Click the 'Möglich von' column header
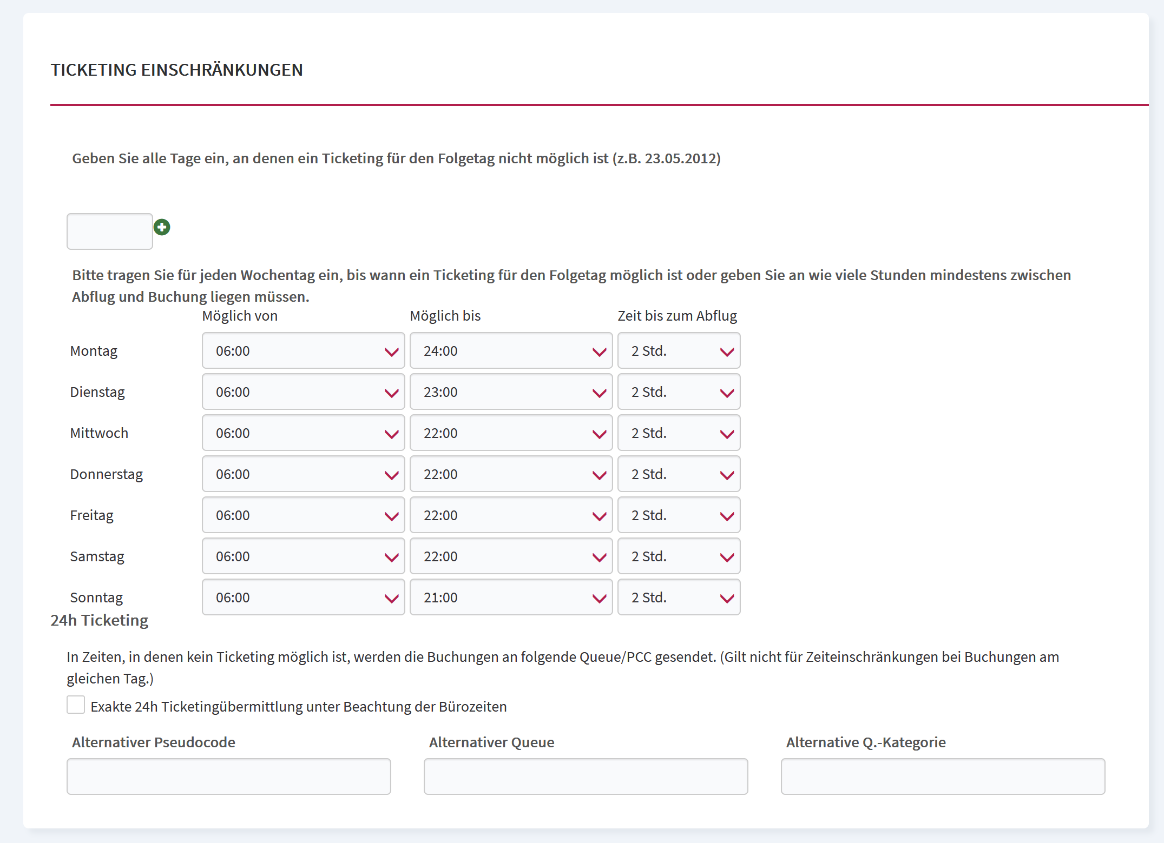The height and width of the screenshot is (843, 1164). pos(240,316)
